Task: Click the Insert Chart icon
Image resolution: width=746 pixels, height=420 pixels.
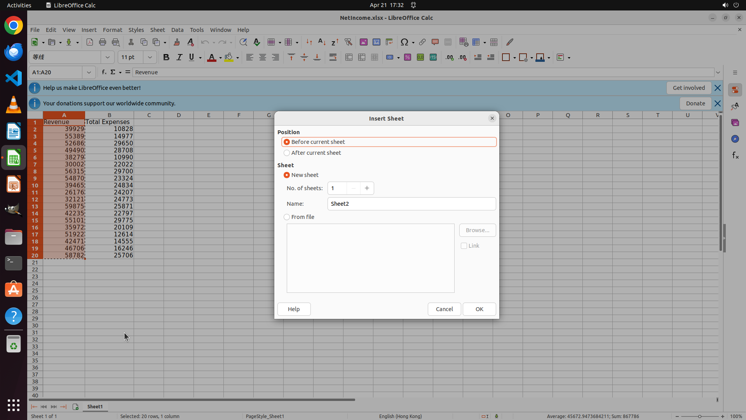Action: (x=376, y=42)
